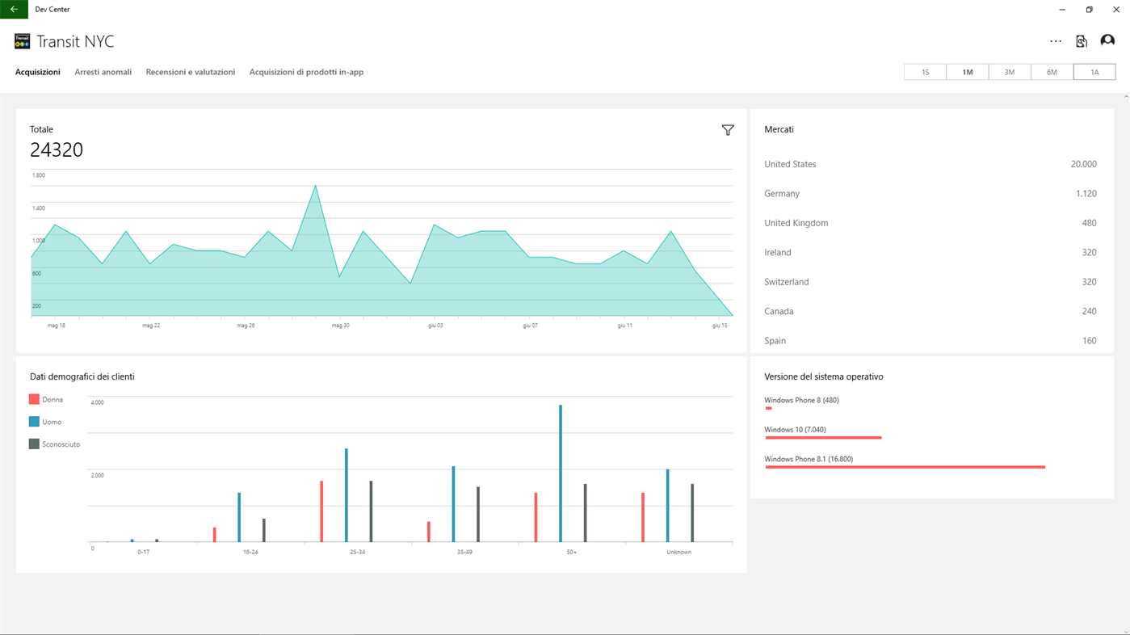Viewport: 1130px width, 635px height.
Task: Click the Windows 10 (7.040) bar
Action: [x=823, y=438]
